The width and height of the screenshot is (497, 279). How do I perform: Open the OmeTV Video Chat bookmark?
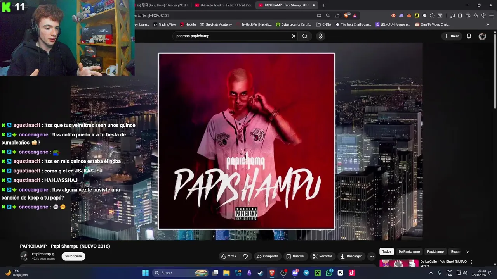click(432, 24)
